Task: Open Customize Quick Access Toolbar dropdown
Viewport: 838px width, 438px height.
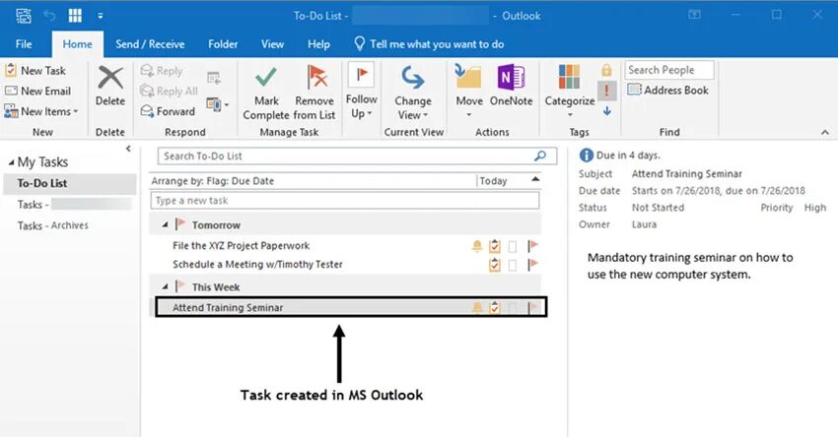Action: 100,16
